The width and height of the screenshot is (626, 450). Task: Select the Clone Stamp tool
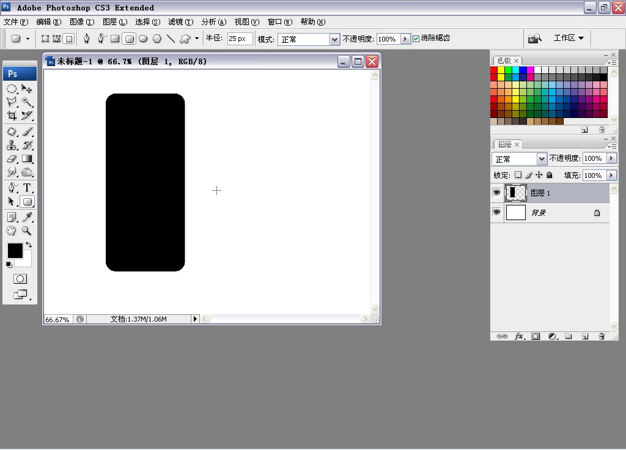point(12,145)
